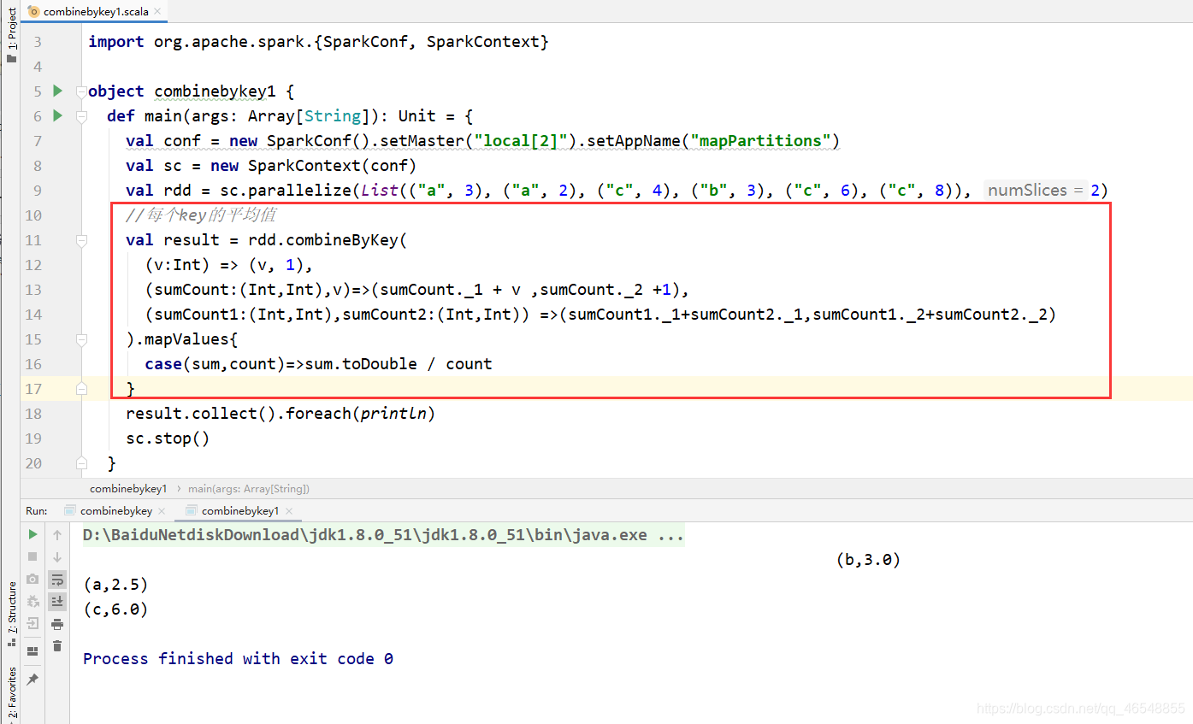Viewport: 1193px width, 724px height.
Task: Click the console output line (a,2.5)
Action: pyautogui.click(x=115, y=585)
